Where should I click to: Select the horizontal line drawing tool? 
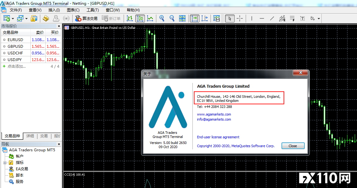pyautogui.click(x=262, y=18)
